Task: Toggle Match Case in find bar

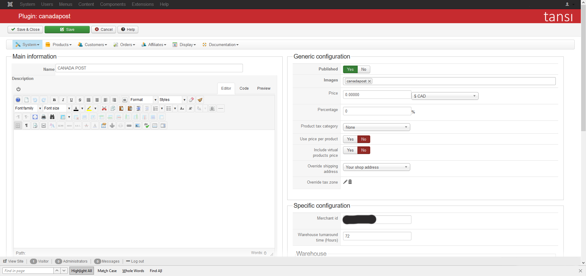Action: [x=107, y=271]
